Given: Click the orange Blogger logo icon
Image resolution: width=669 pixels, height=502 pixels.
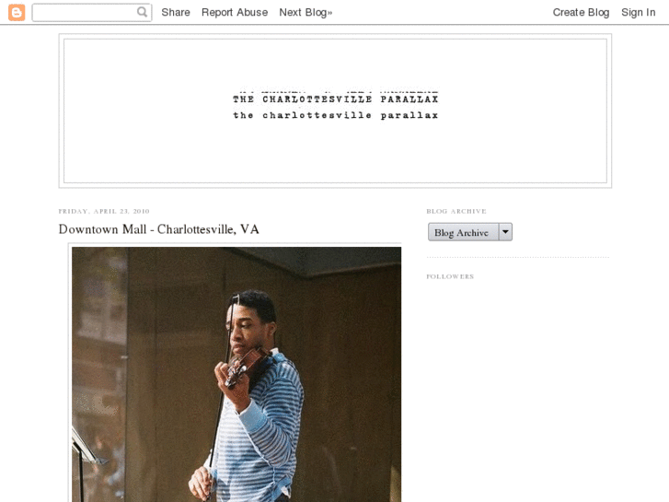Looking at the screenshot, I should tap(17, 12).
